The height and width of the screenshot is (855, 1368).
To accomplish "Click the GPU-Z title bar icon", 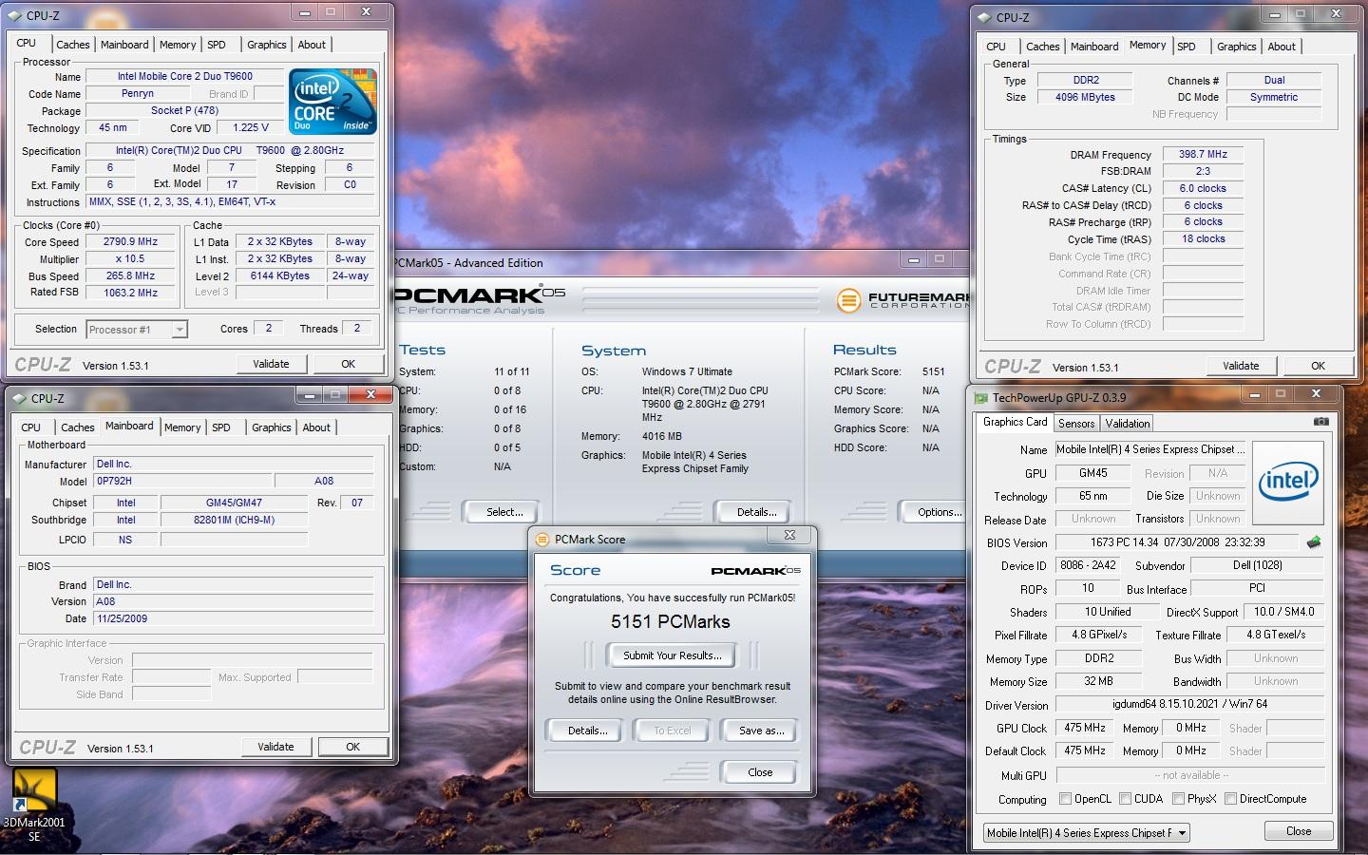I will 980,398.
